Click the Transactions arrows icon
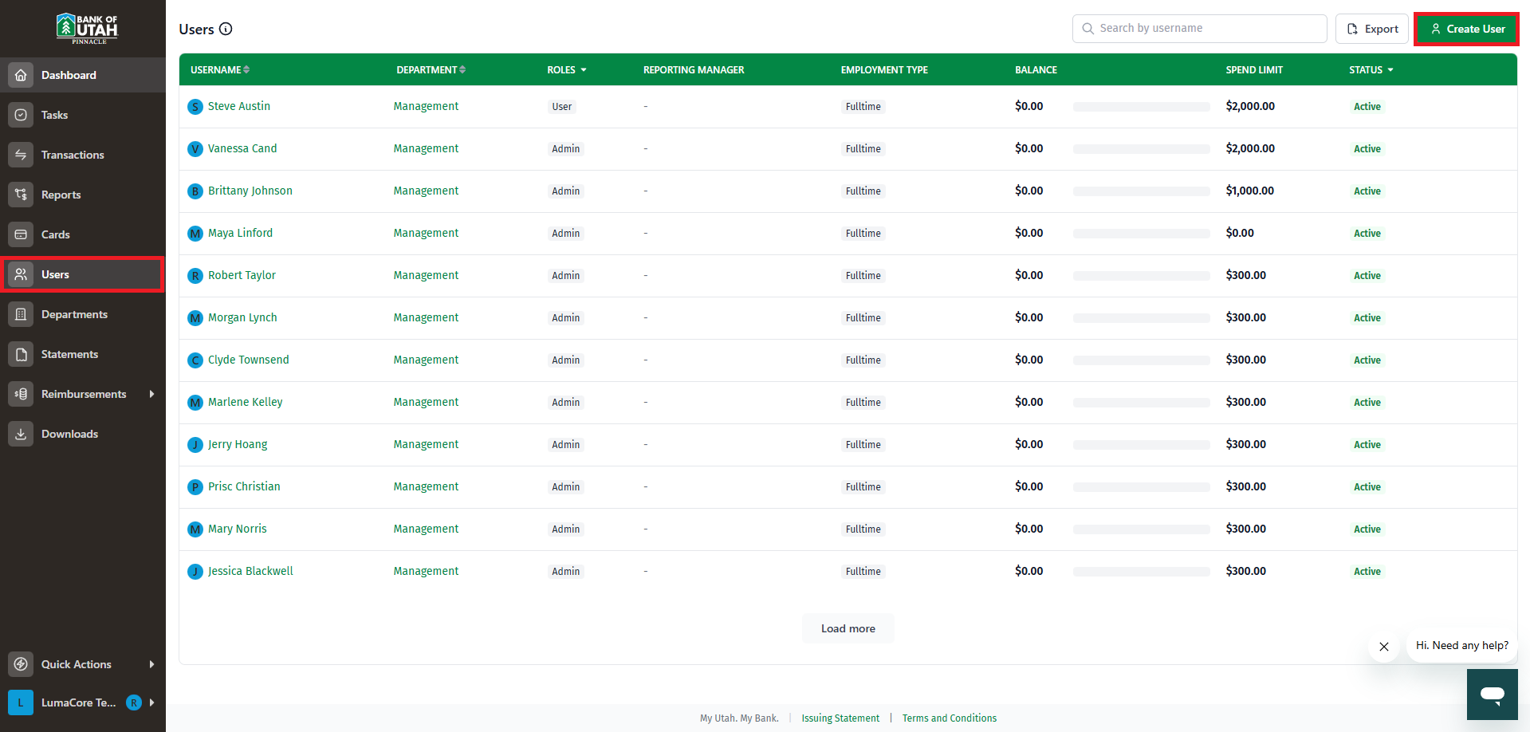 [21, 155]
